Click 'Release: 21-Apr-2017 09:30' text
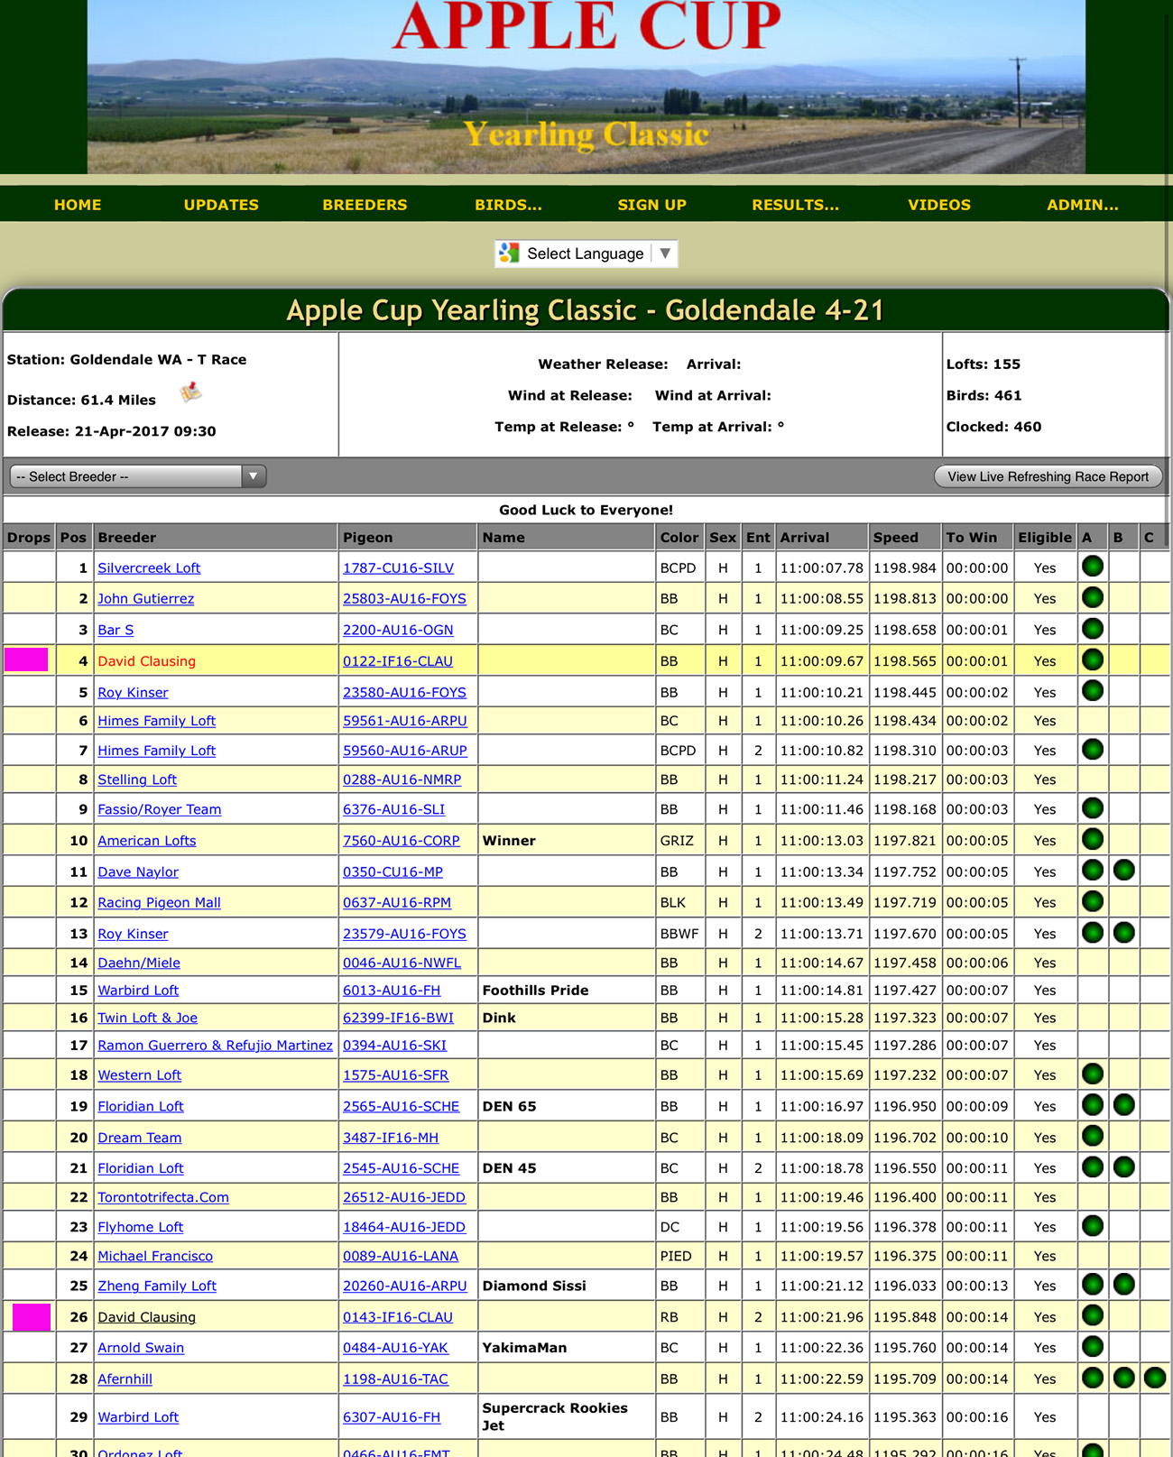1173x1457 pixels. [x=111, y=431]
